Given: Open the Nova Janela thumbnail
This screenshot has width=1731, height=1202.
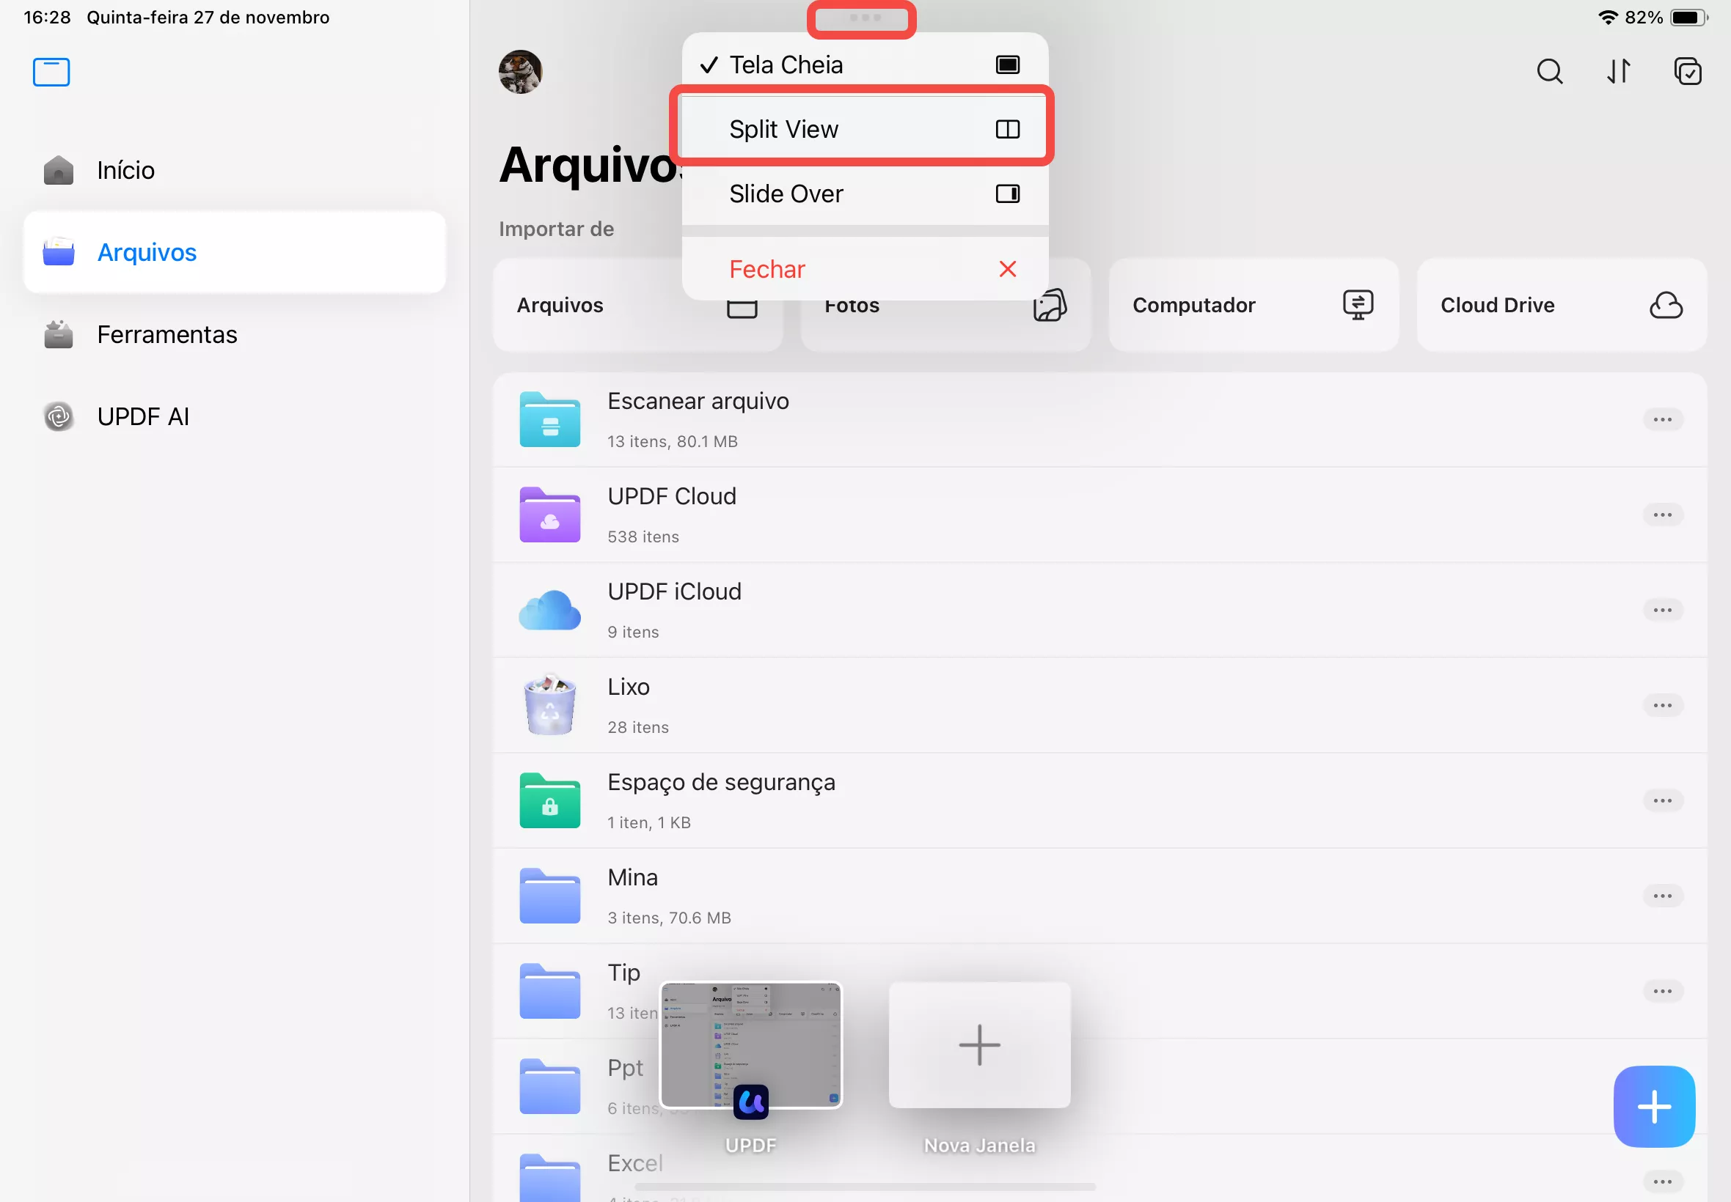Looking at the screenshot, I should pyautogui.click(x=979, y=1044).
